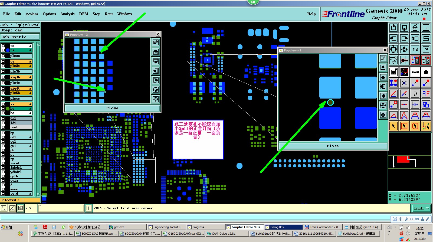Toggle checkbox for layer 'plncs'

pos(3,56)
